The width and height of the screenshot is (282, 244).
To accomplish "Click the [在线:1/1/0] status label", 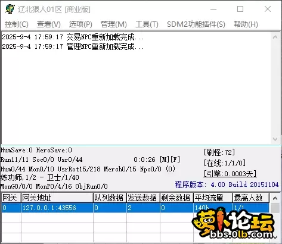I will point(225,163).
